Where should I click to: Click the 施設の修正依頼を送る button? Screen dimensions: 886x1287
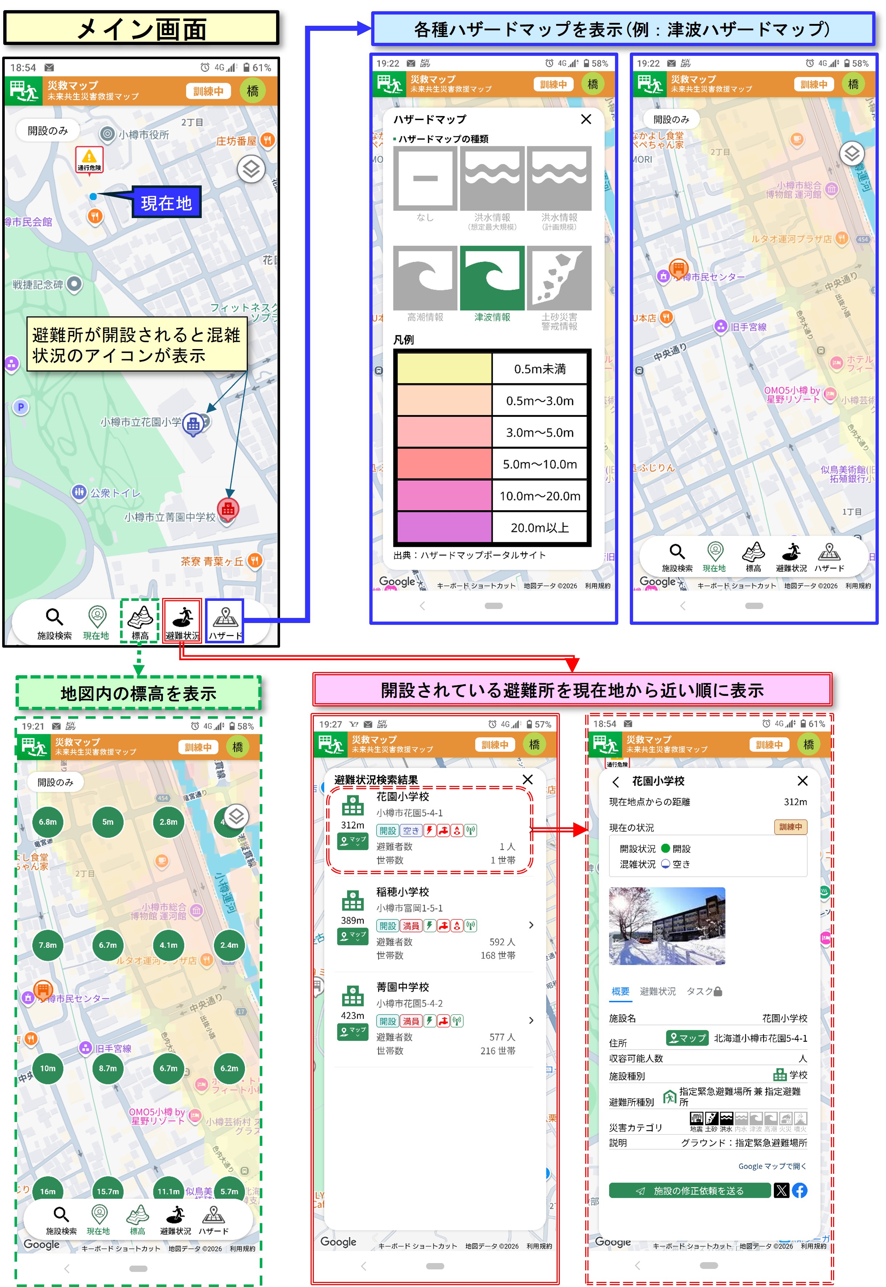pyautogui.click(x=690, y=1190)
